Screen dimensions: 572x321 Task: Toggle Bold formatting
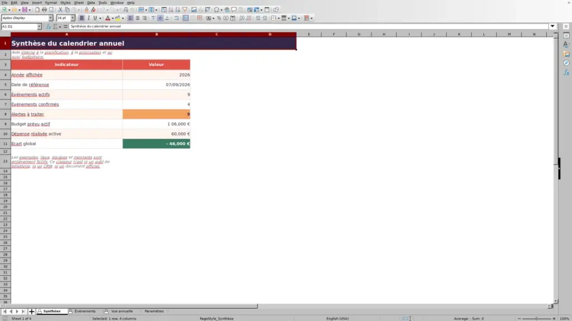pos(82,18)
